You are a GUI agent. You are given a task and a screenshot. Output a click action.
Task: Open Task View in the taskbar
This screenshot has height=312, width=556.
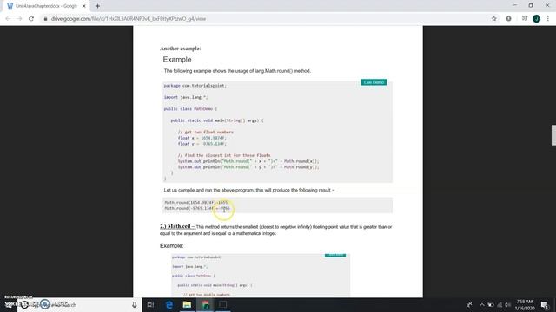[x=150, y=304]
